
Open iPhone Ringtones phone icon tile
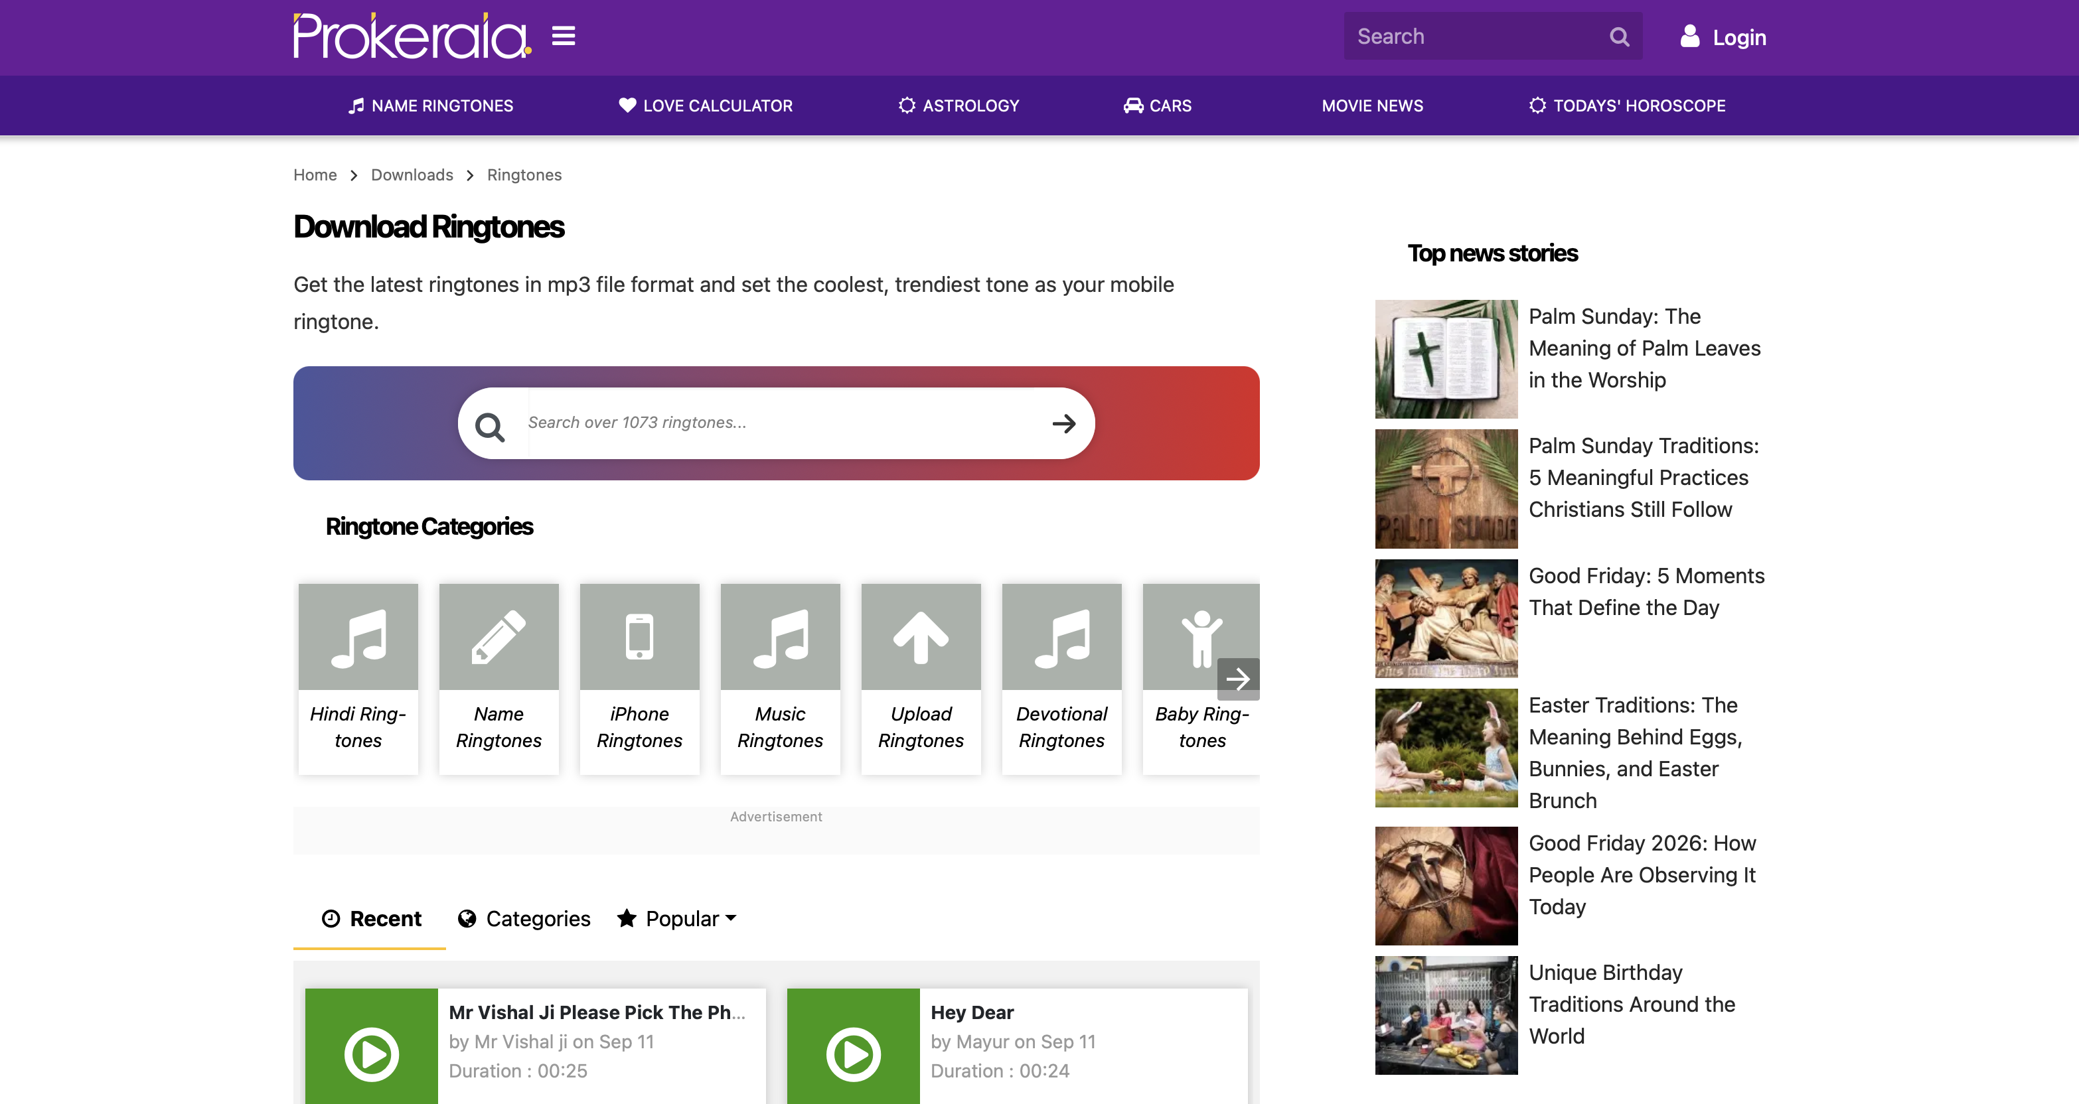(x=639, y=637)
